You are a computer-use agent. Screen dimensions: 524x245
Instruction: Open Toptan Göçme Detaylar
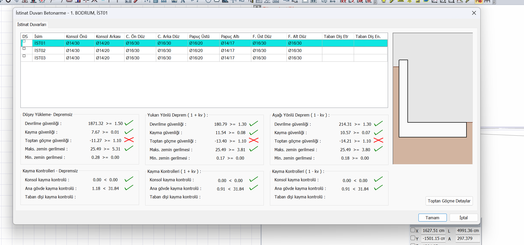coord(449,201)
